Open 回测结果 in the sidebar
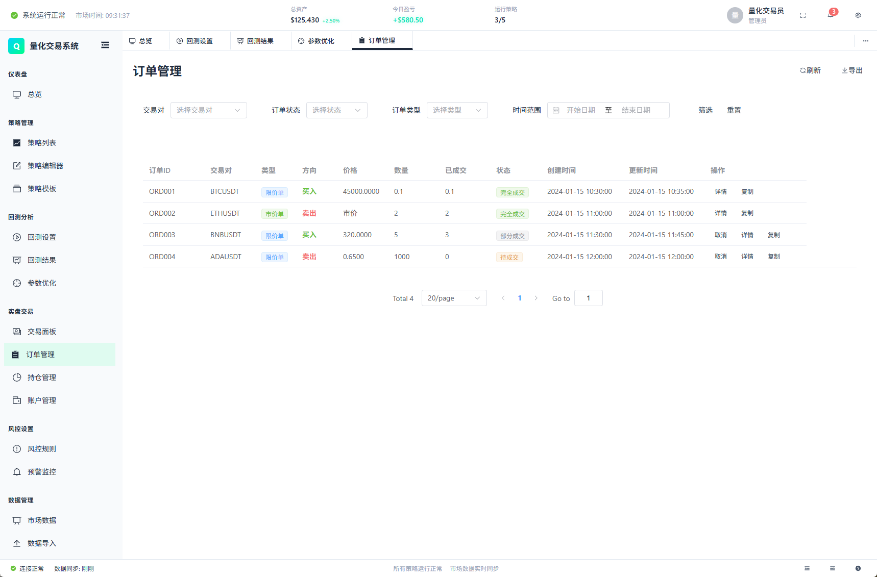The width and height of the screenshot is (877, 577). [x=60, y=260]
